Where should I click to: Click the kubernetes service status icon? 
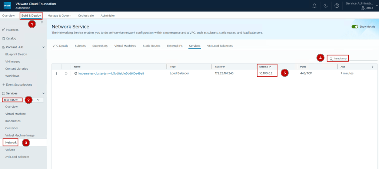click(76, 73)
